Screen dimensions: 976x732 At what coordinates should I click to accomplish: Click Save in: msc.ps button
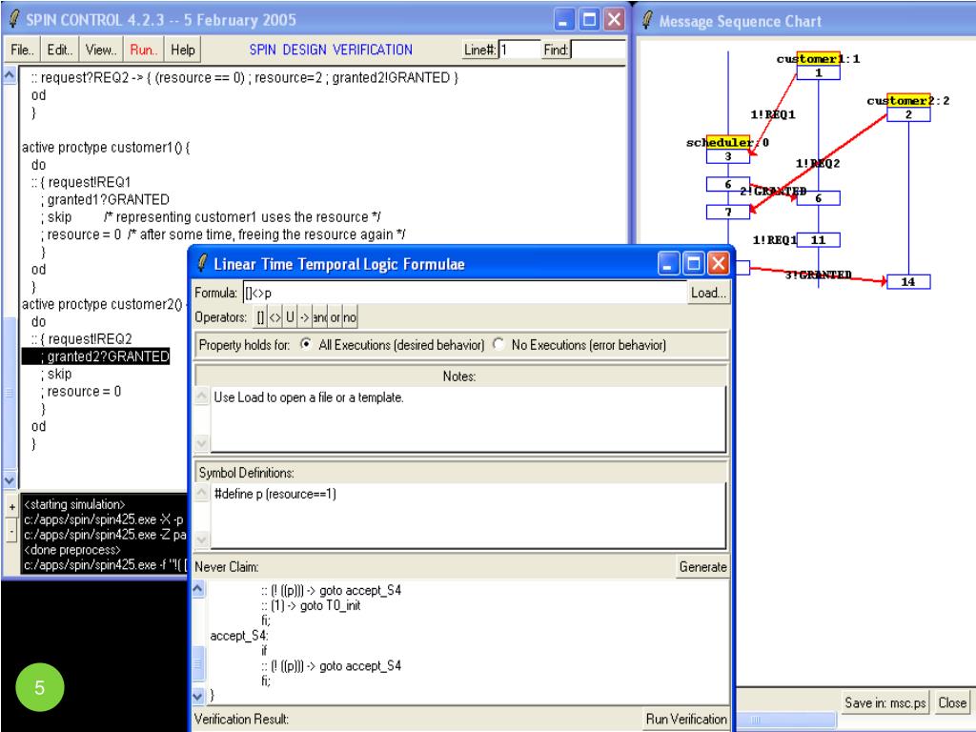(x=885, y=702)
